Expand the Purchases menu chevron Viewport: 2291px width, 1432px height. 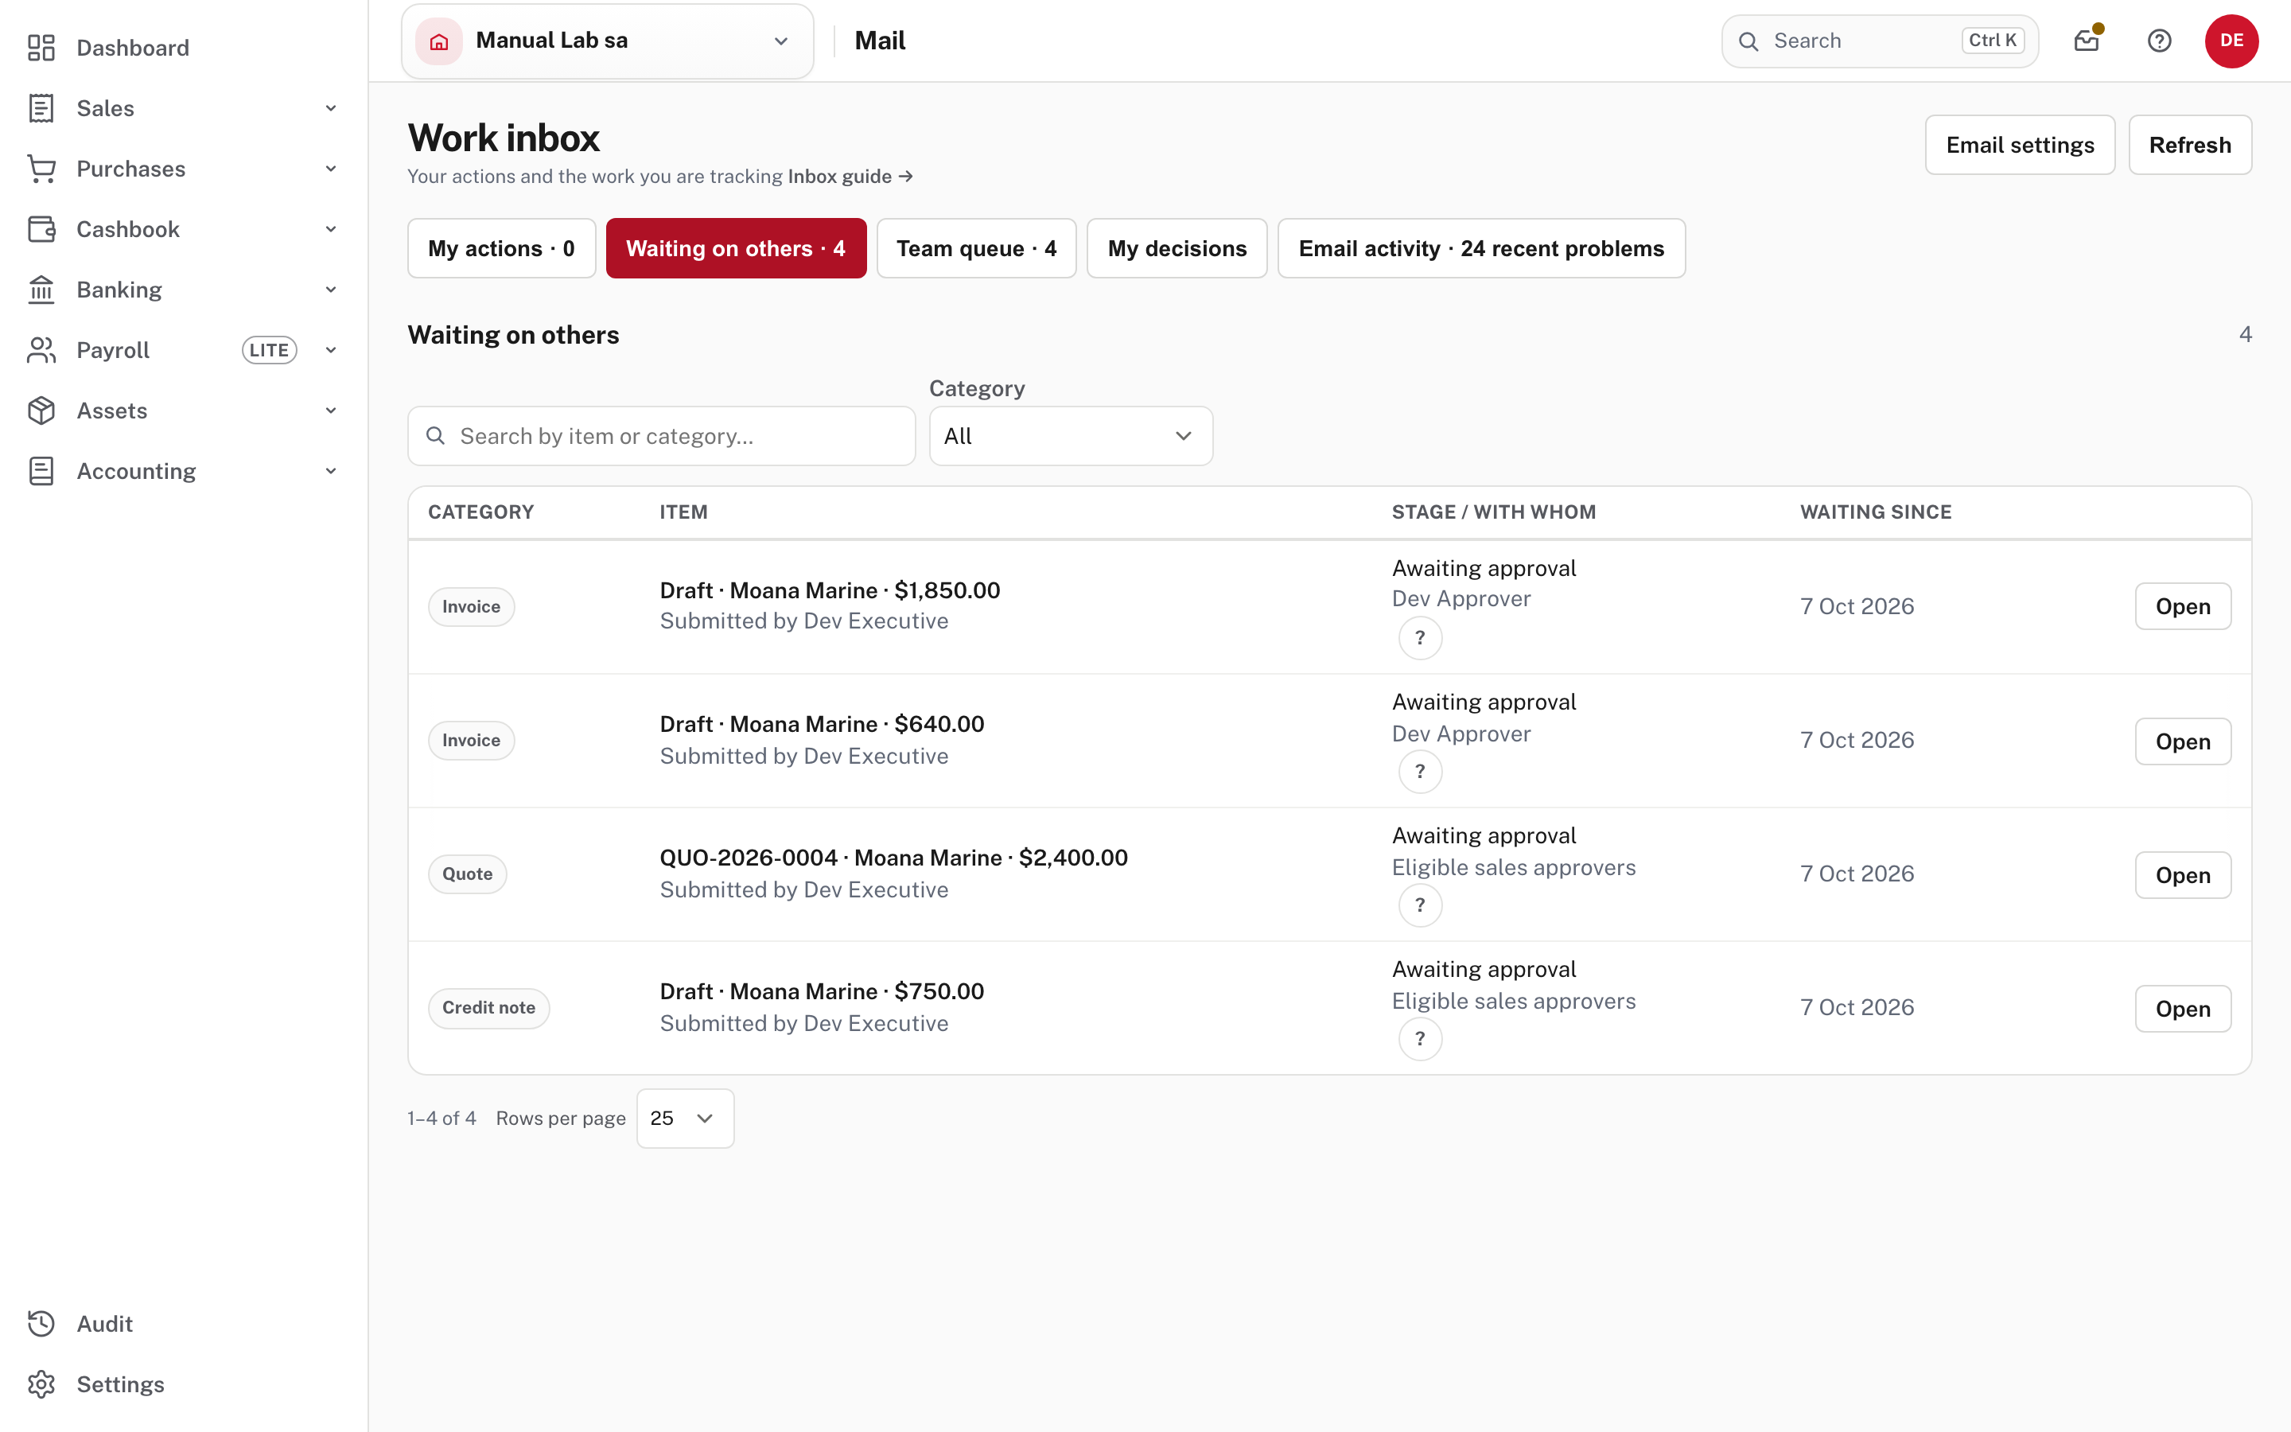point(330,169)
